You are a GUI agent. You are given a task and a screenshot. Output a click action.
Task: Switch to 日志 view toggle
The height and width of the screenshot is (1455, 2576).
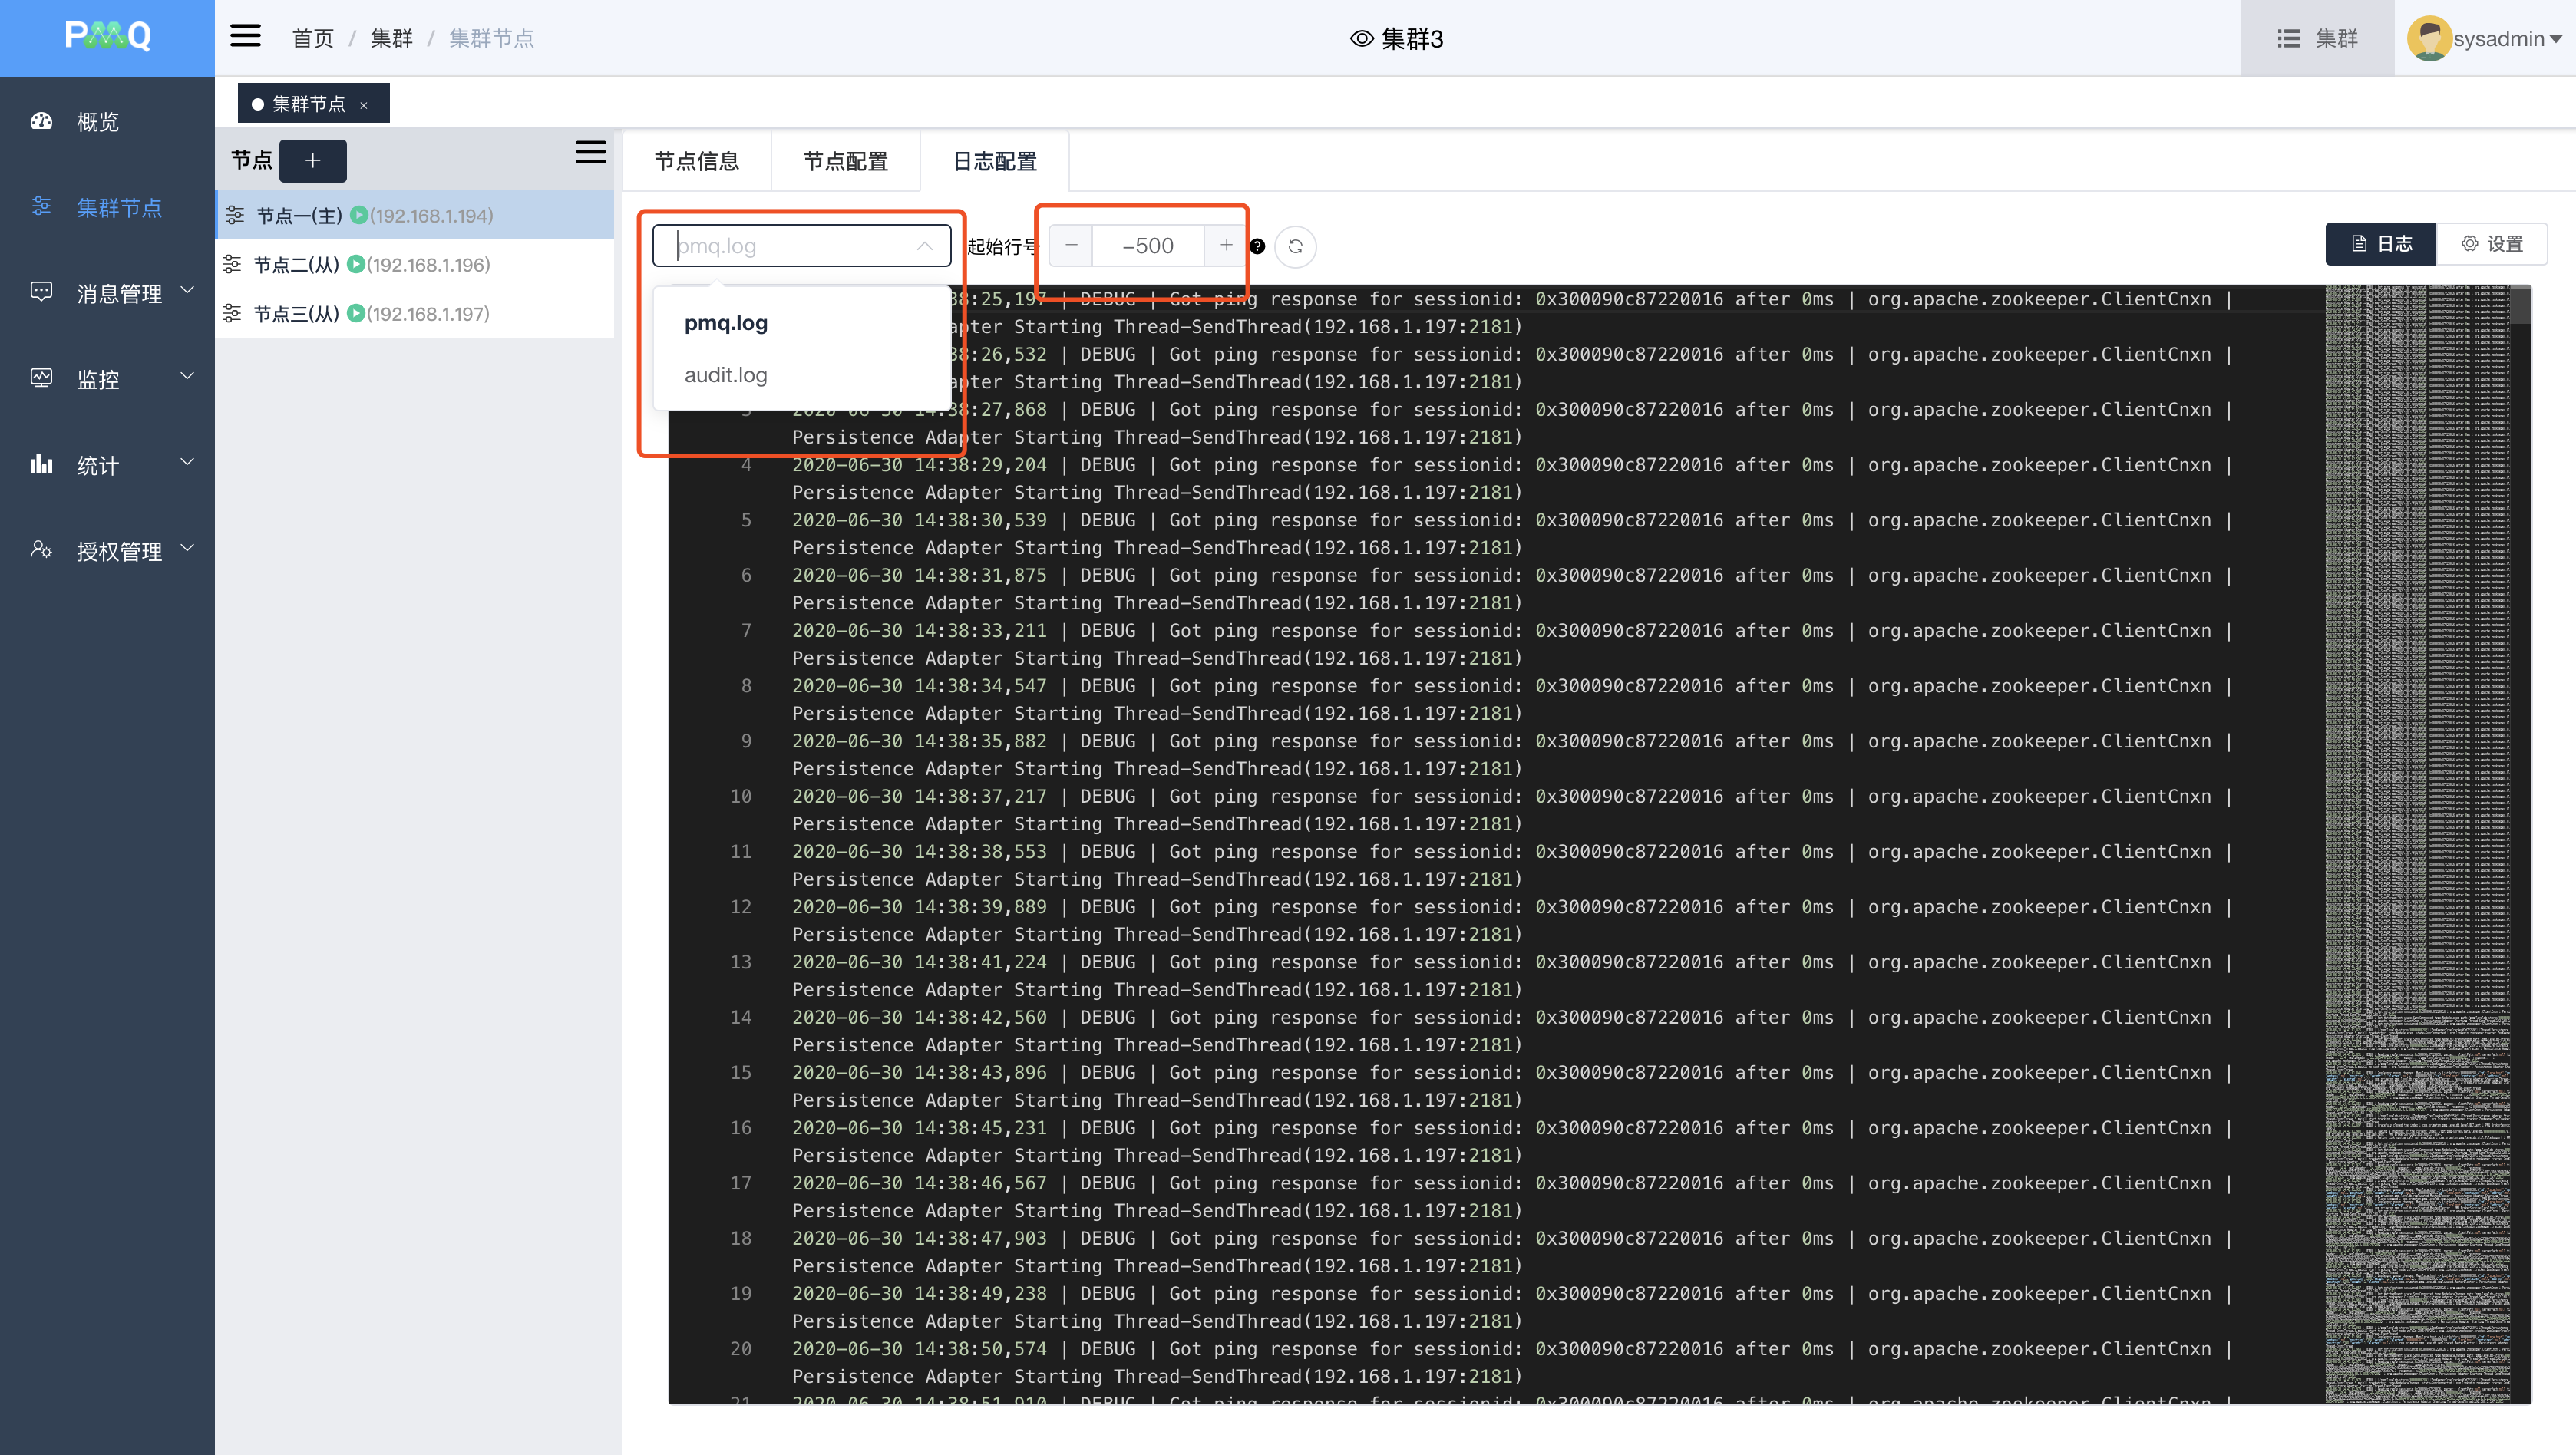(x=2380, y=244)
